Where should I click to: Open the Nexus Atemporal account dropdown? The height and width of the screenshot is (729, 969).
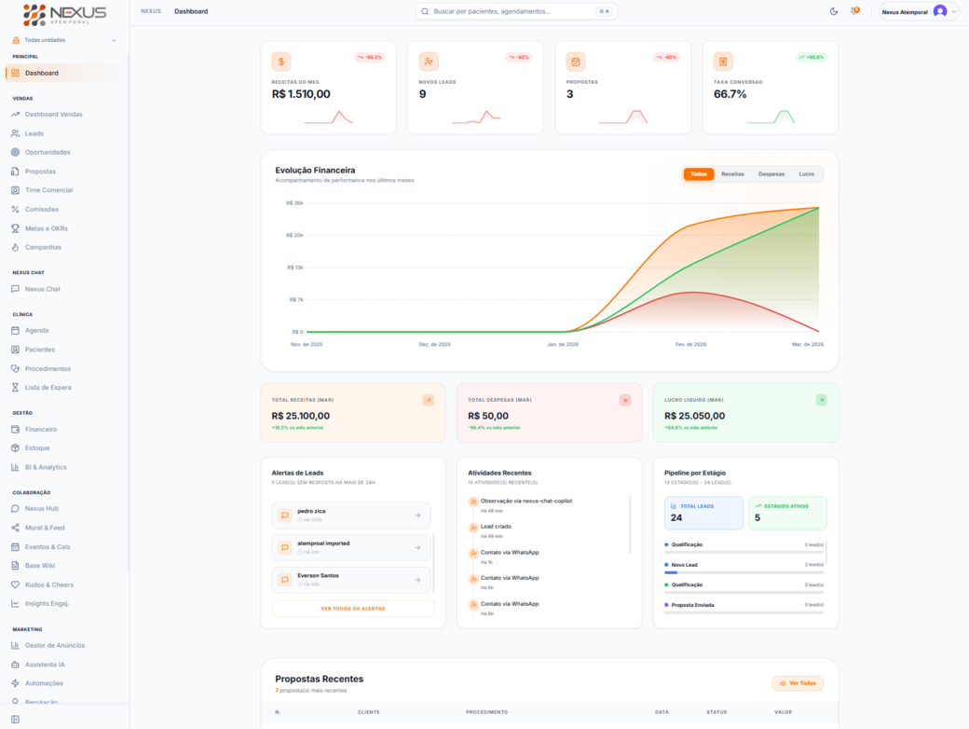click(x=916, y=11)
